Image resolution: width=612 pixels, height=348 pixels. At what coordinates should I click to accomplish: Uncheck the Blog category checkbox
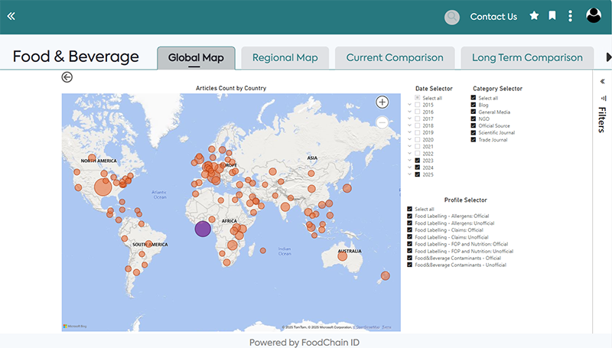pyautogui.click(x=474, y=105)
